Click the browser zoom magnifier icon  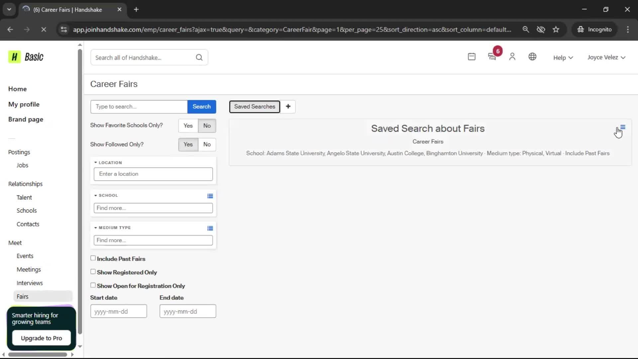click(526, 30)
